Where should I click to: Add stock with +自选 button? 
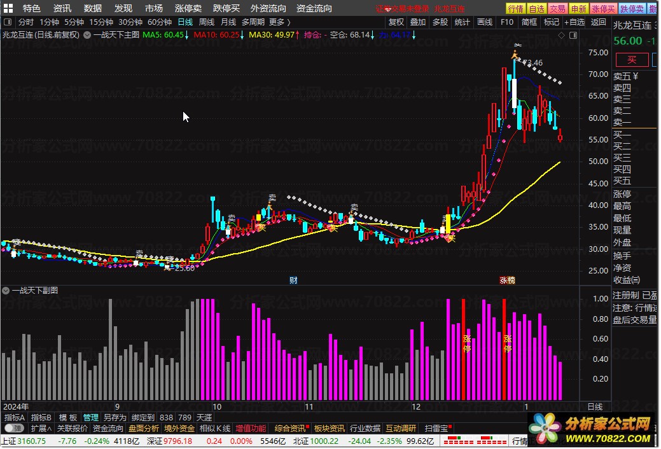click(574, 22)
